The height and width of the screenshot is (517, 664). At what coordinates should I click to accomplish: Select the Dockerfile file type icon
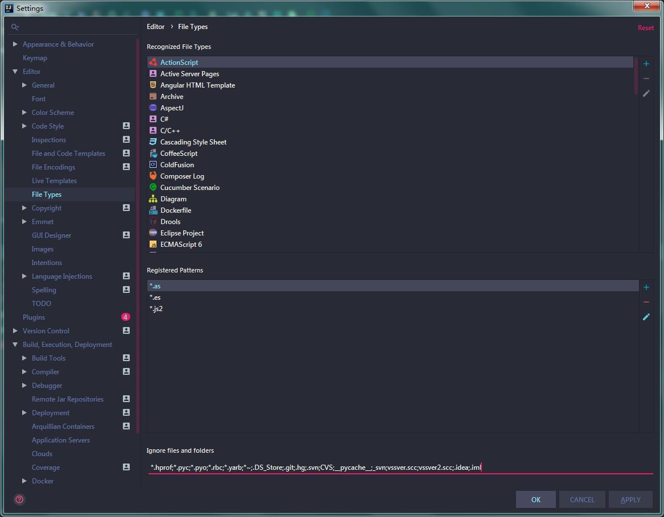pos(153,210)
